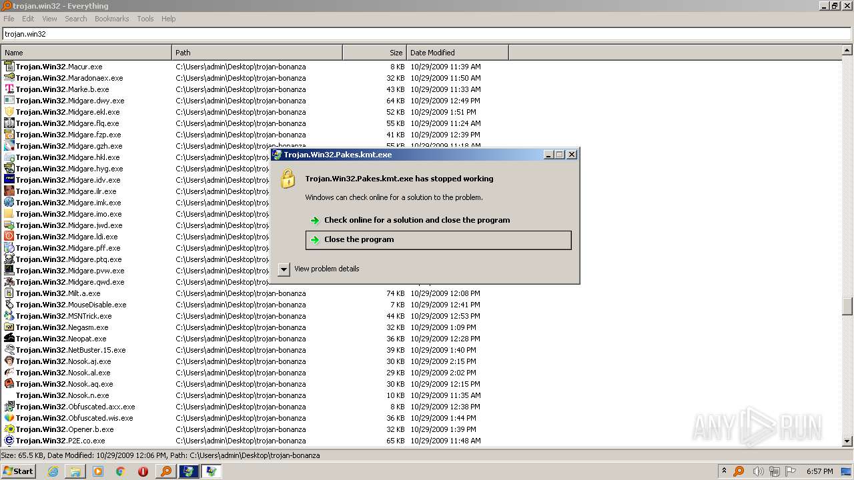This screenshot has width=854, height=480.
Task: Select icon of Trojan.Win32.MSNTrick.exe
Action: (x=9, y=316)
